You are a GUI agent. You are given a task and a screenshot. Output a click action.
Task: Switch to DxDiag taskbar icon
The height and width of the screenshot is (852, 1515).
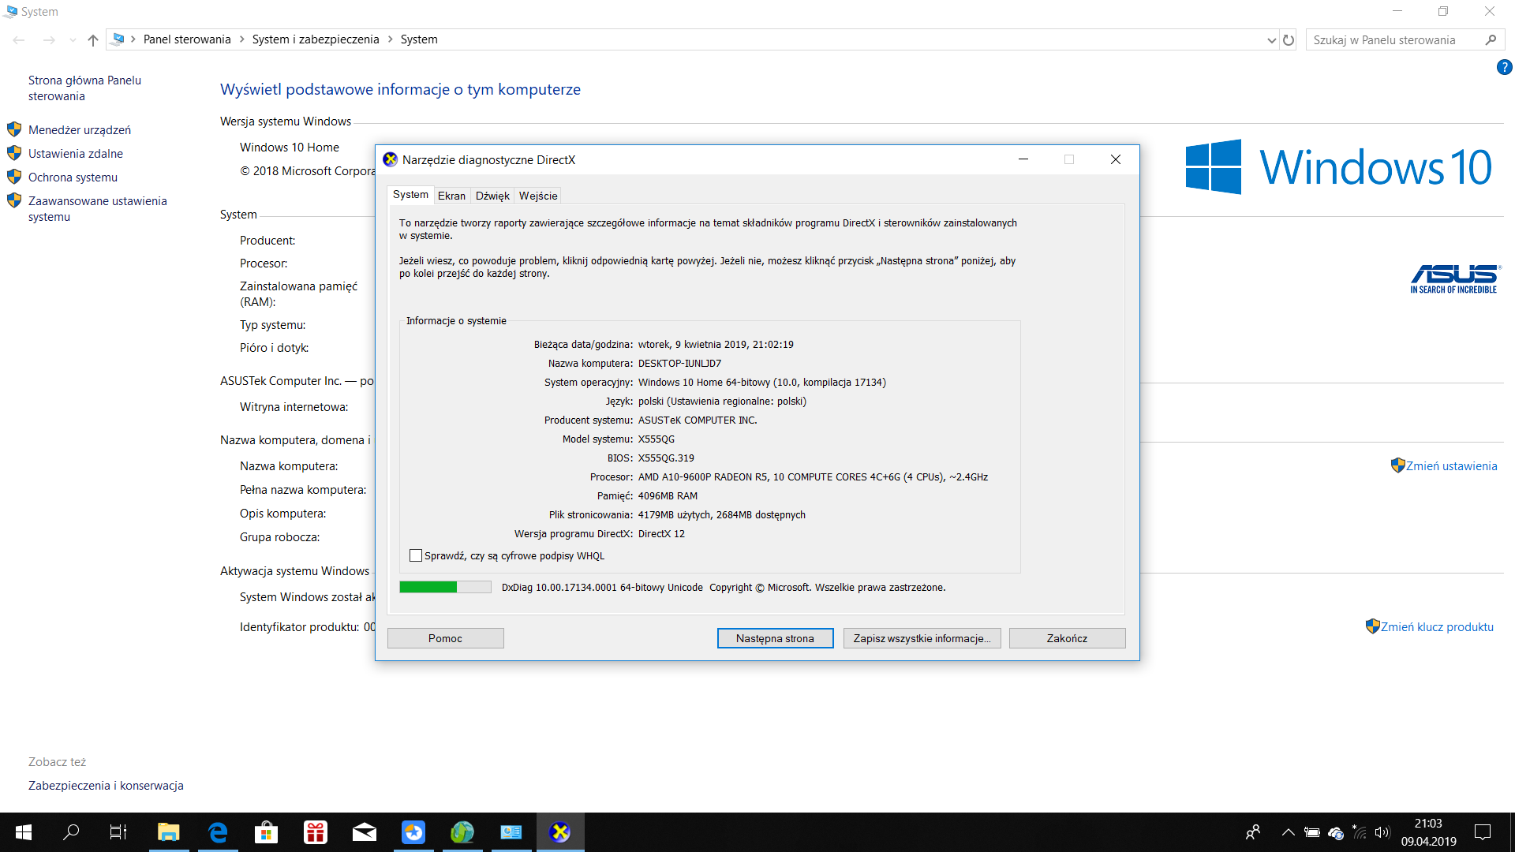click(x=560, y=832)
